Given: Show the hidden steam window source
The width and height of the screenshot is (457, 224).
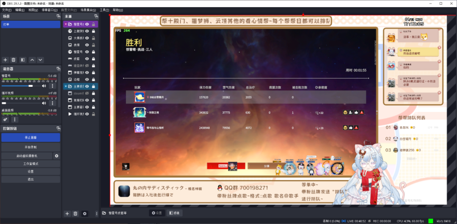Looking at the screenshot, I should coord(87,93).
